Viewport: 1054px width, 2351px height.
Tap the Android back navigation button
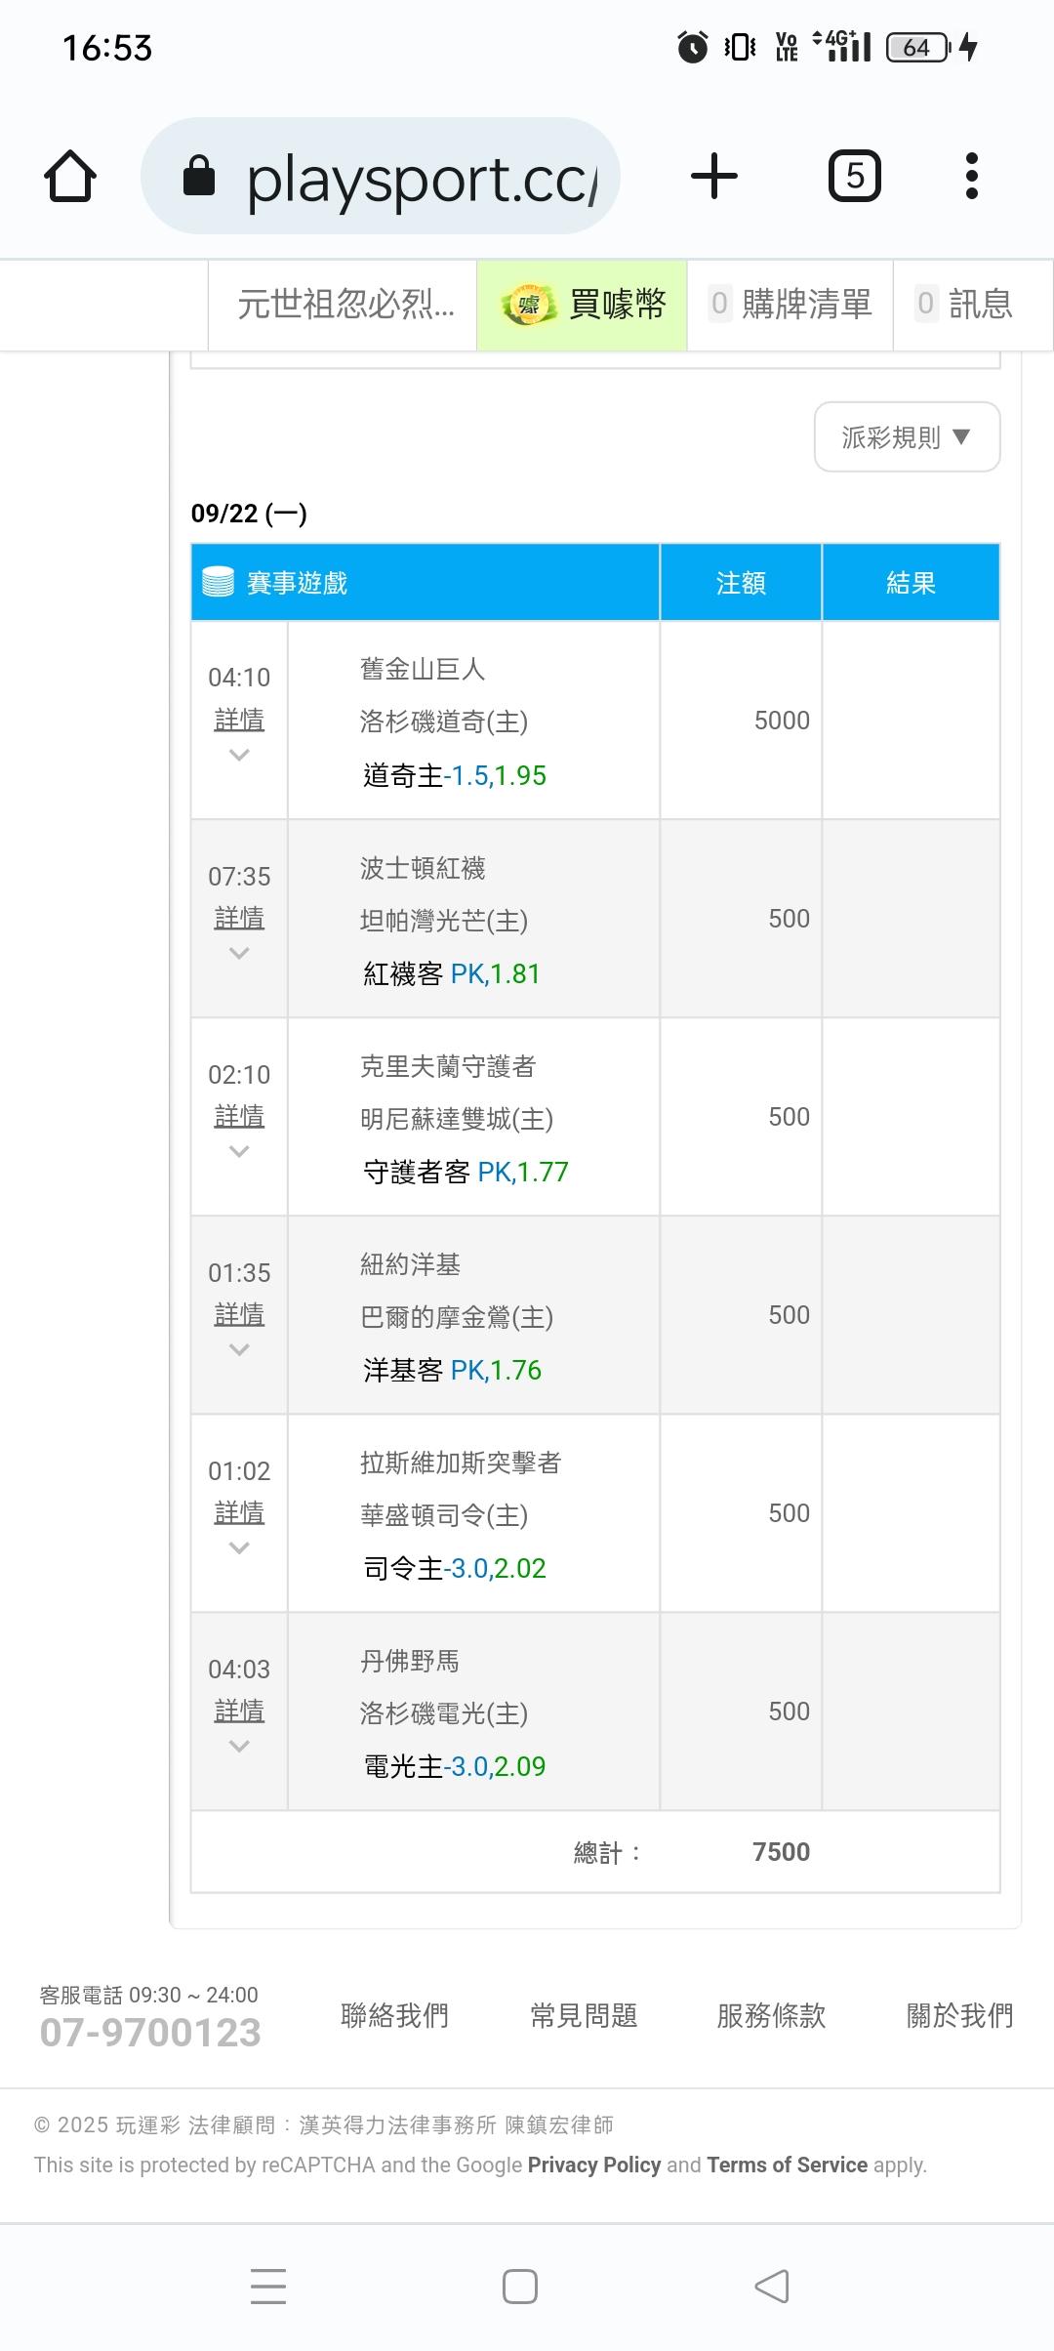click(772, 2287)
